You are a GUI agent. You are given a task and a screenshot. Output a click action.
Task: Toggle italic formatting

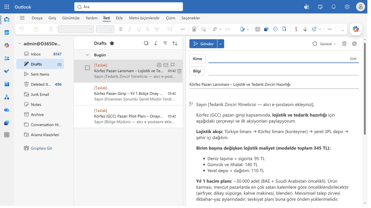click(x=130, y=29)
